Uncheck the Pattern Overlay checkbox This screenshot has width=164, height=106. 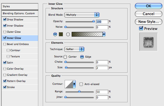[x=5, y=81]
